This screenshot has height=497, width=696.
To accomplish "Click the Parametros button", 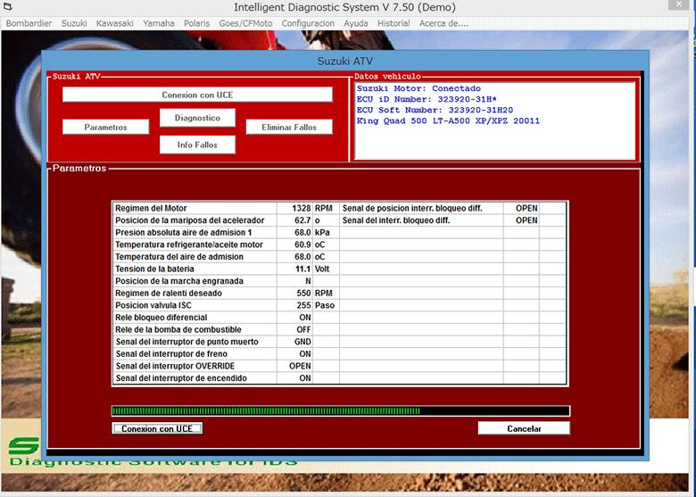I will tap(105, 127).
